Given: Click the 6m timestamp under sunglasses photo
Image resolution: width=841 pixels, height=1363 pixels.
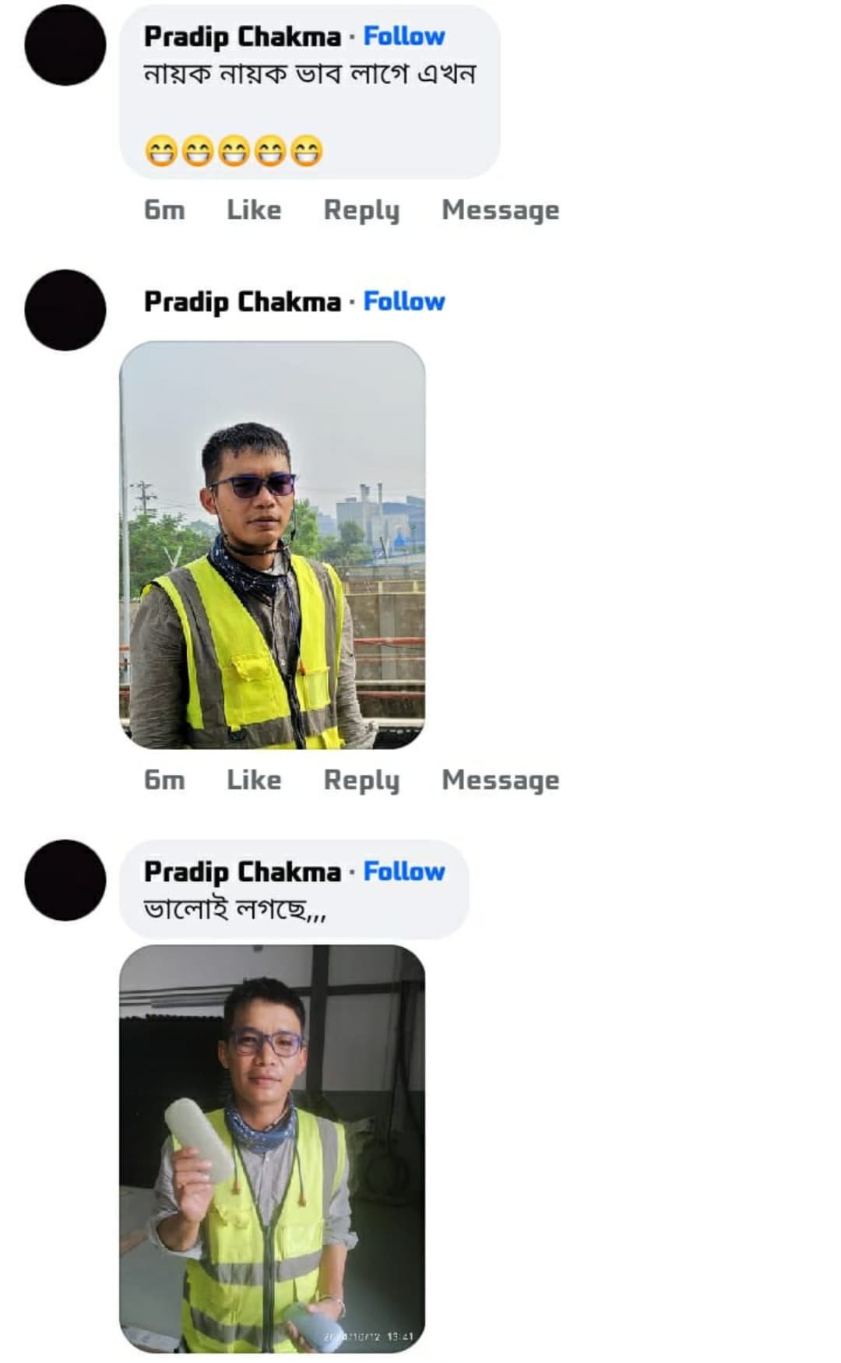Looking at the screenshot, I should tap(164, 780).
